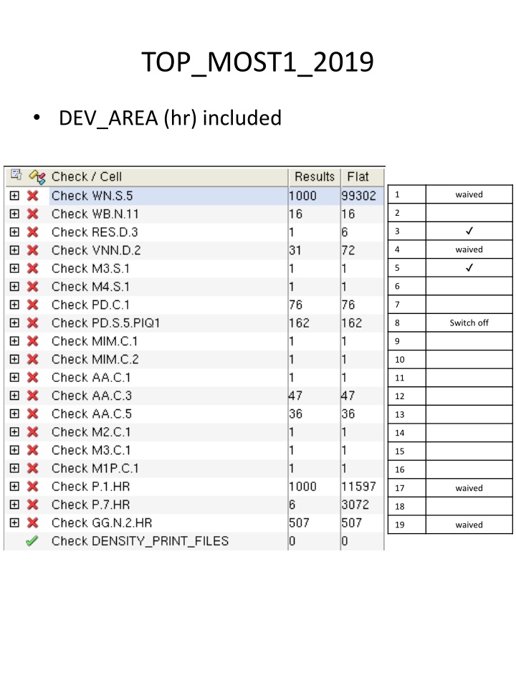Select Check DENSITY_PRINT_FILES row label

click(x=140, y=541)
